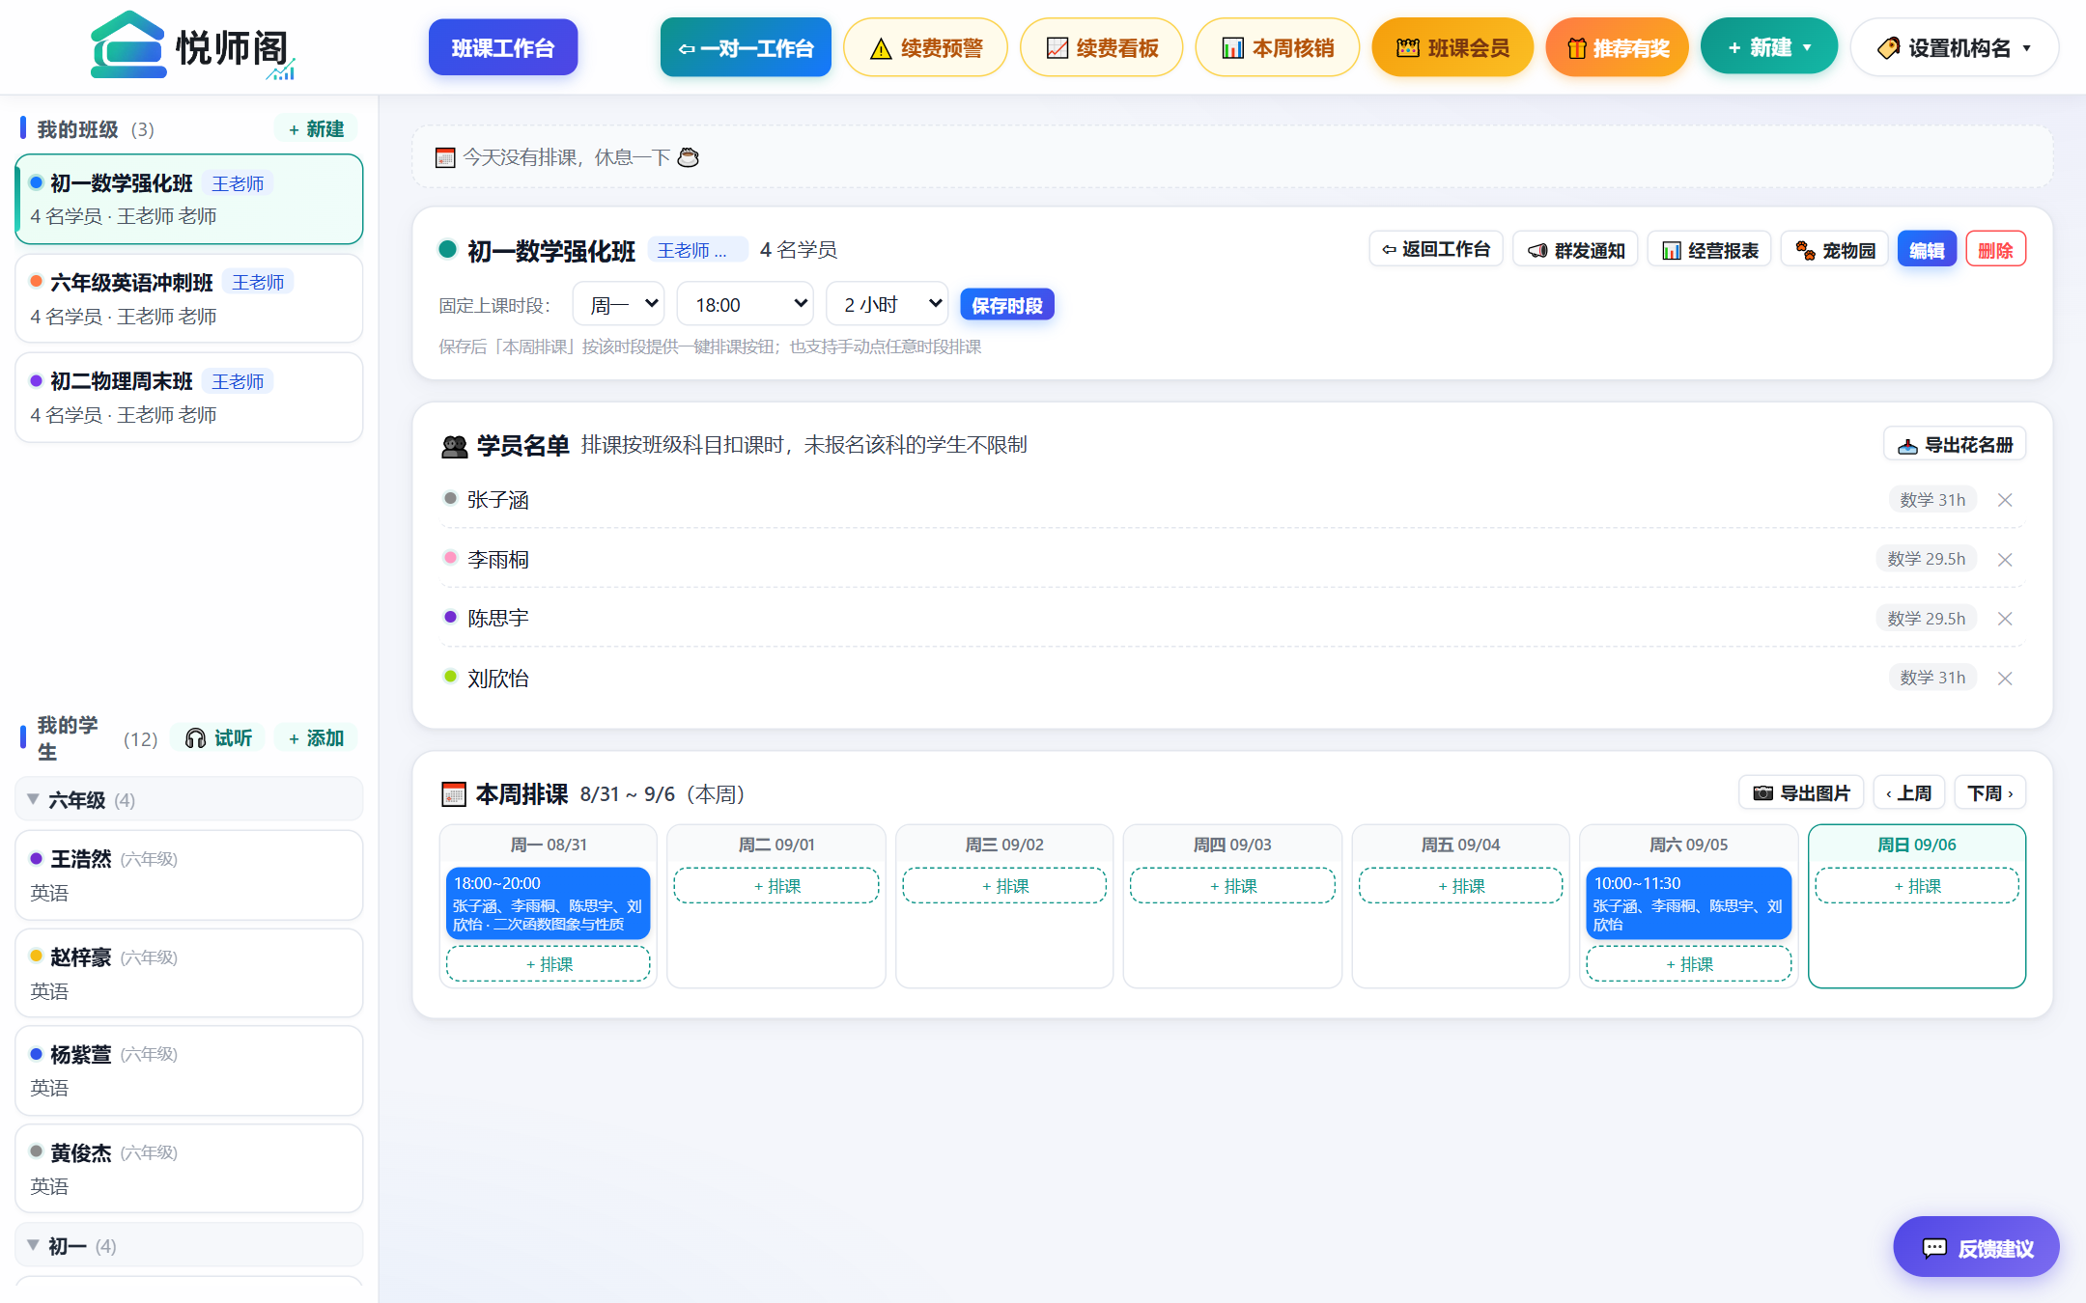Click teal color dot beside class title

[x=447, y=249]
